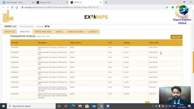
Task: Bookmark this page with star icon
Action: coord(167,7)
